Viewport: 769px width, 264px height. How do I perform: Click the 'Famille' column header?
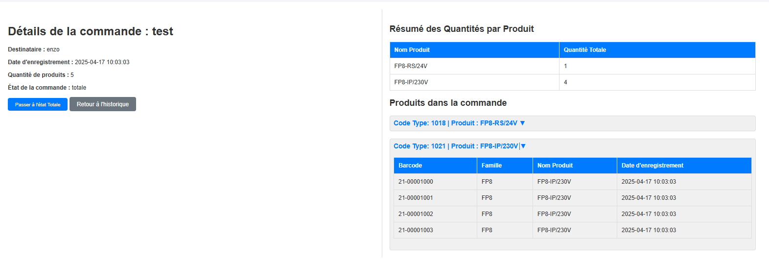pyautogui.click(x=491, y=166)
